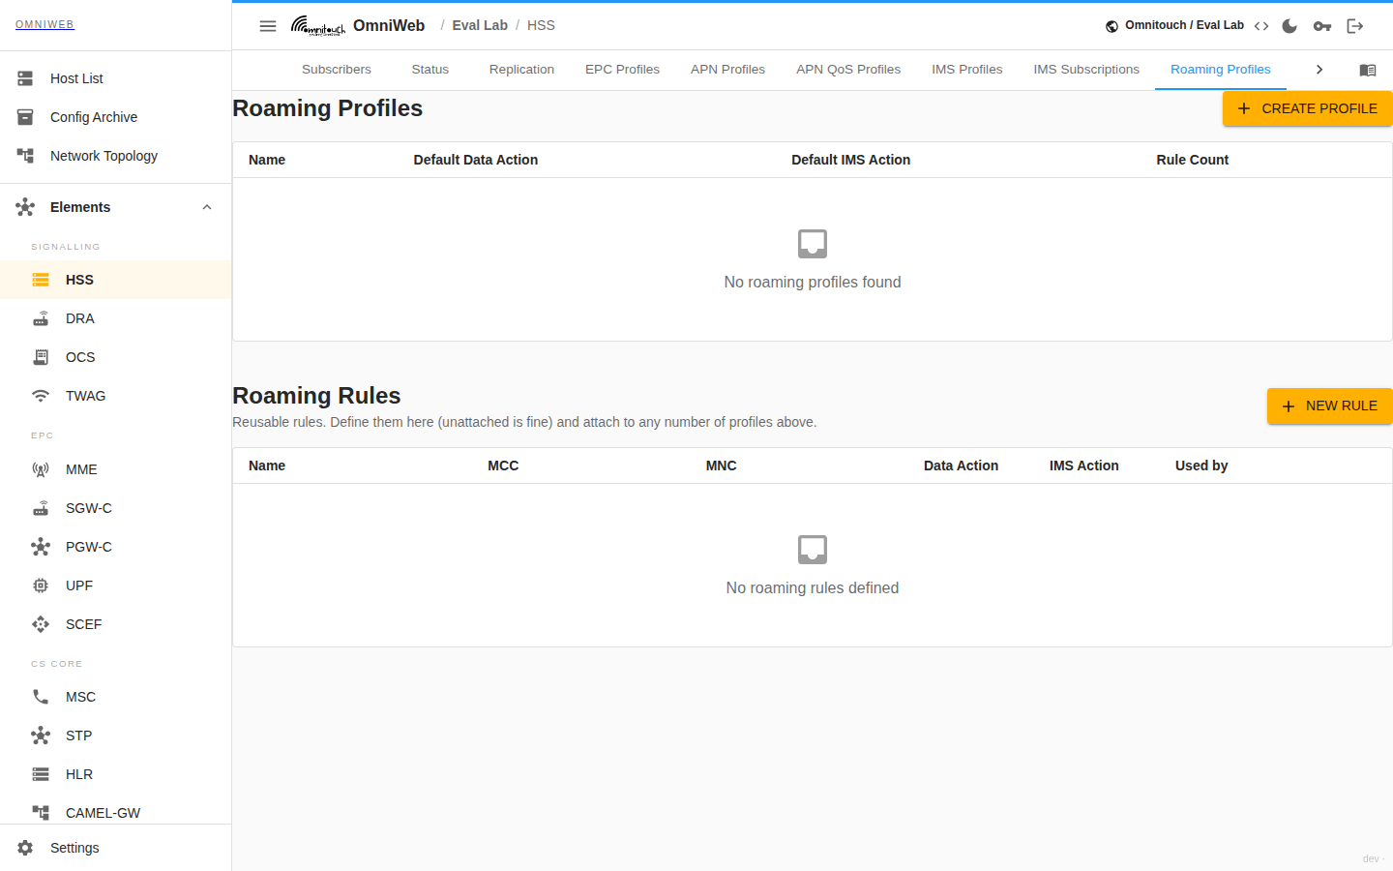Viewport: 1393px width, 871px height.
Task: Click the API key icon
Action: click(1322, 26)
